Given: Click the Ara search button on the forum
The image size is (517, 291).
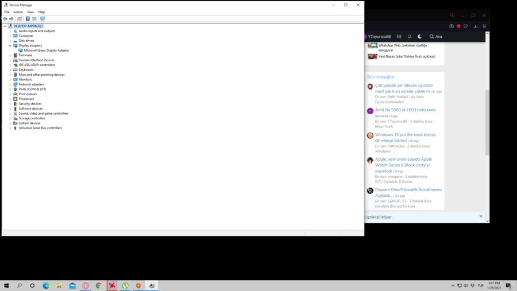Looking at the screenshot, I should 435,37.
